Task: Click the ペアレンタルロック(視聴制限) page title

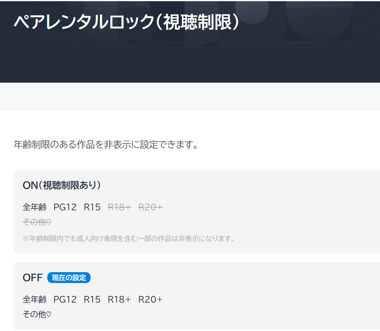Action: point(127,22)
